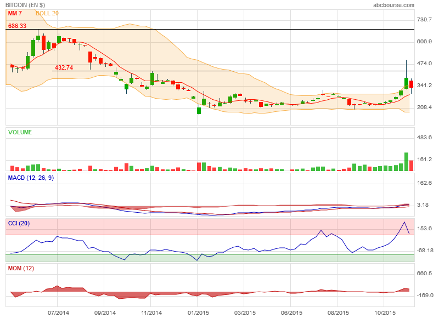Image resolution: width=439 pixels, height=318 pixels.
Task: Click the MOM (12) indicator label
Action: pos(20,268)
